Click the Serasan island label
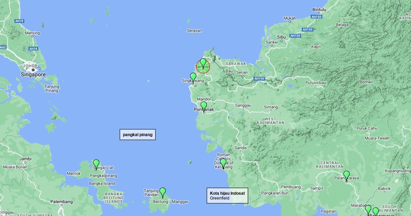This screenshot has height=216, width=411. click(194, 31)
